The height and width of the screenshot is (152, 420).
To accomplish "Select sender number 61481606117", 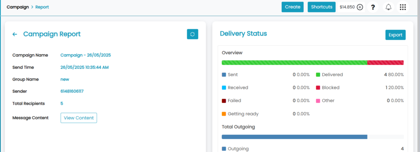I will [x=72, y=91].
